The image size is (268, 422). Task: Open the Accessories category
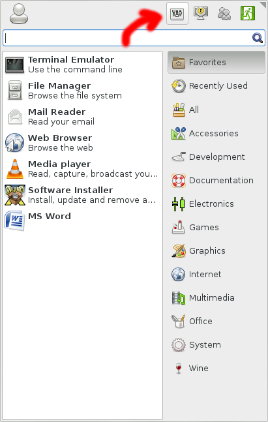click(x=216, y=133)
